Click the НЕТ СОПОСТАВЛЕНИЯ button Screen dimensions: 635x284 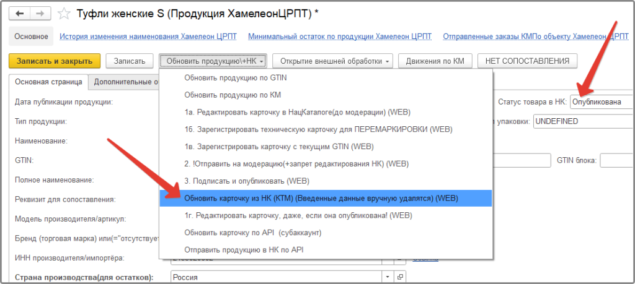click(528, 61)
